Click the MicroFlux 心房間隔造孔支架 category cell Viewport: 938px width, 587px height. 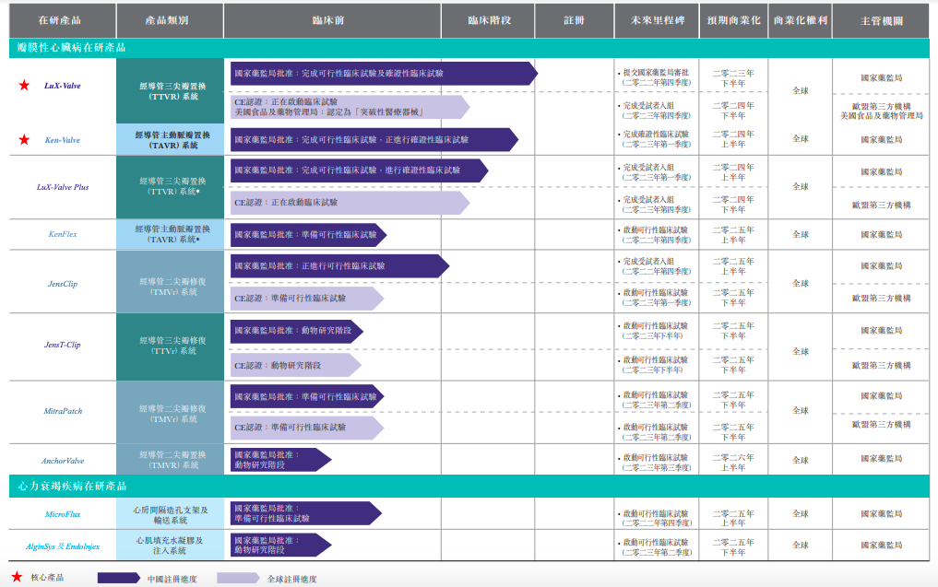click(166, 514)
